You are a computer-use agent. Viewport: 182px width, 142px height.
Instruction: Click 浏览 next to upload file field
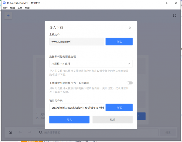[x=119, y=42]
